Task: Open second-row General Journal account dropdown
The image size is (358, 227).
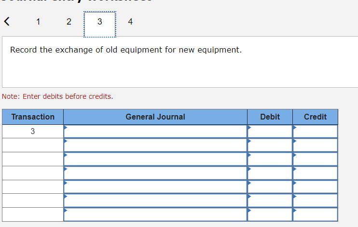Action: click(155, 145)
